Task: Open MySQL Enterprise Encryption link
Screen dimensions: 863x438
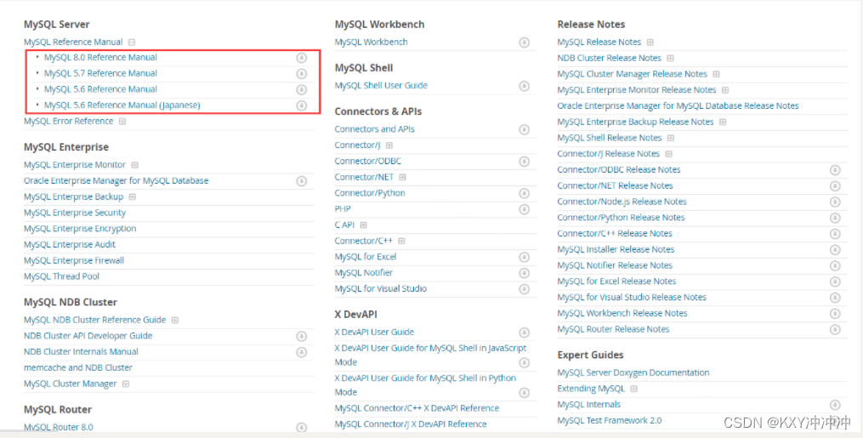Action: [x=80, y=228]
